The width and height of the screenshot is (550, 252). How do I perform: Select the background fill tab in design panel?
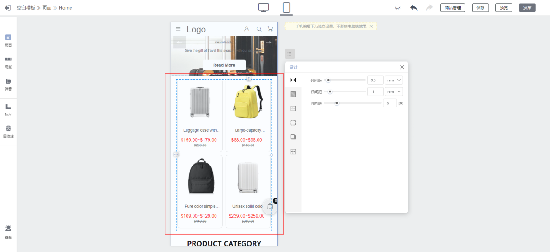coord(293,94)
